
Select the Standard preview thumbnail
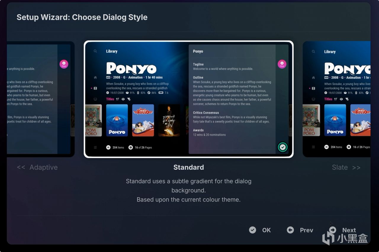pos(189,99)
